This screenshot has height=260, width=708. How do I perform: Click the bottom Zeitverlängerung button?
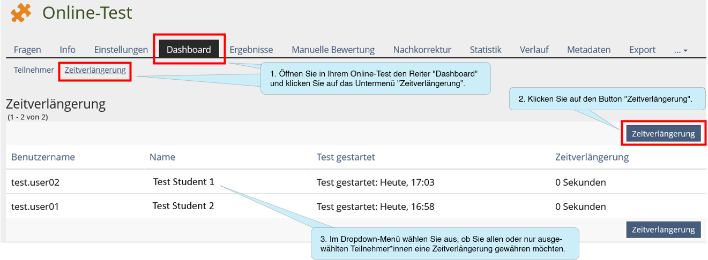[x=664, y=230]
